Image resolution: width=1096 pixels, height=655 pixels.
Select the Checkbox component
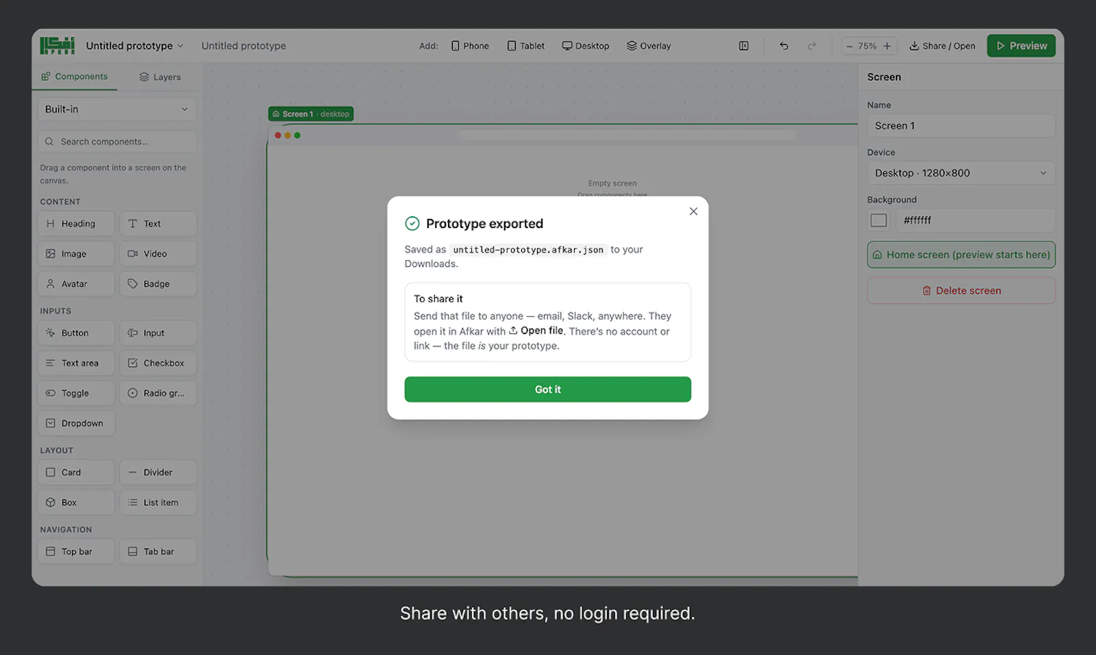click(x=158, y=363)
